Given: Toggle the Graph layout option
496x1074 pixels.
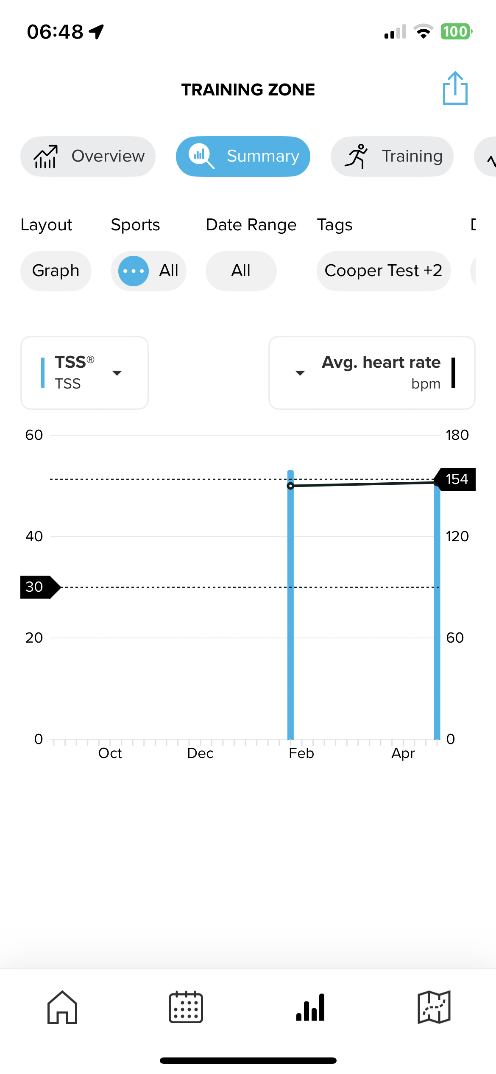Looking at the screenshot, I should [x=56, y=271].
